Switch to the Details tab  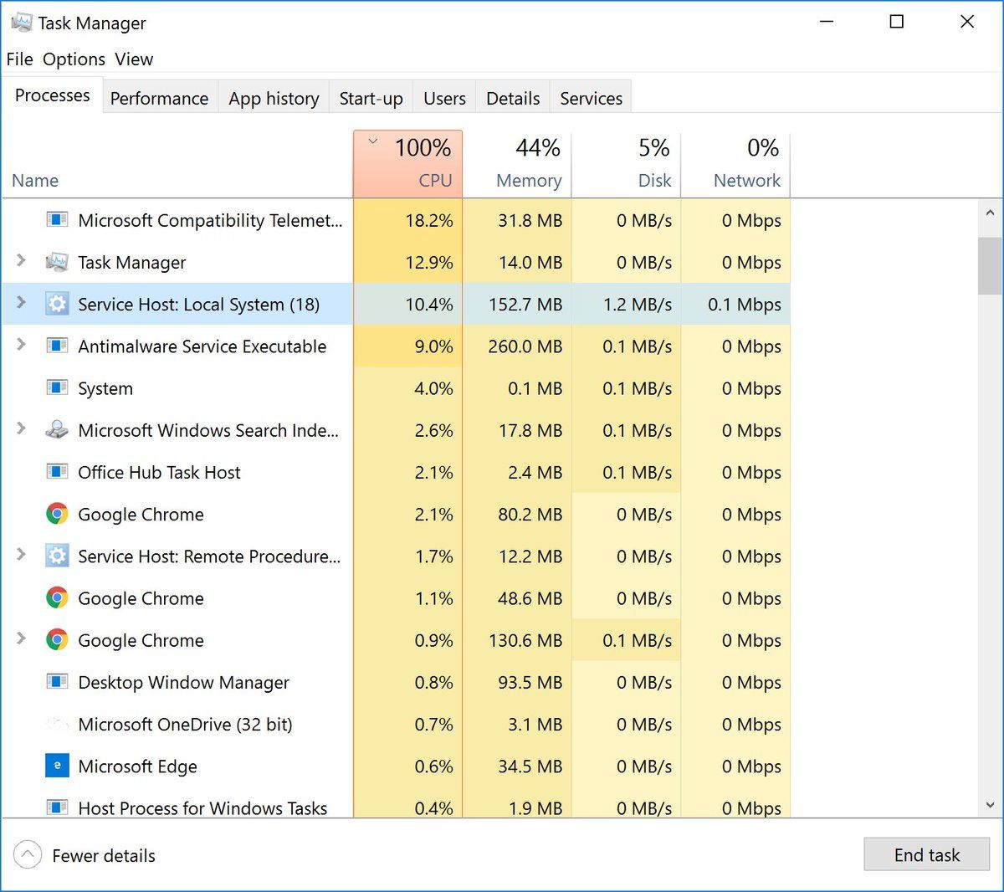click(x=513, y=98)
